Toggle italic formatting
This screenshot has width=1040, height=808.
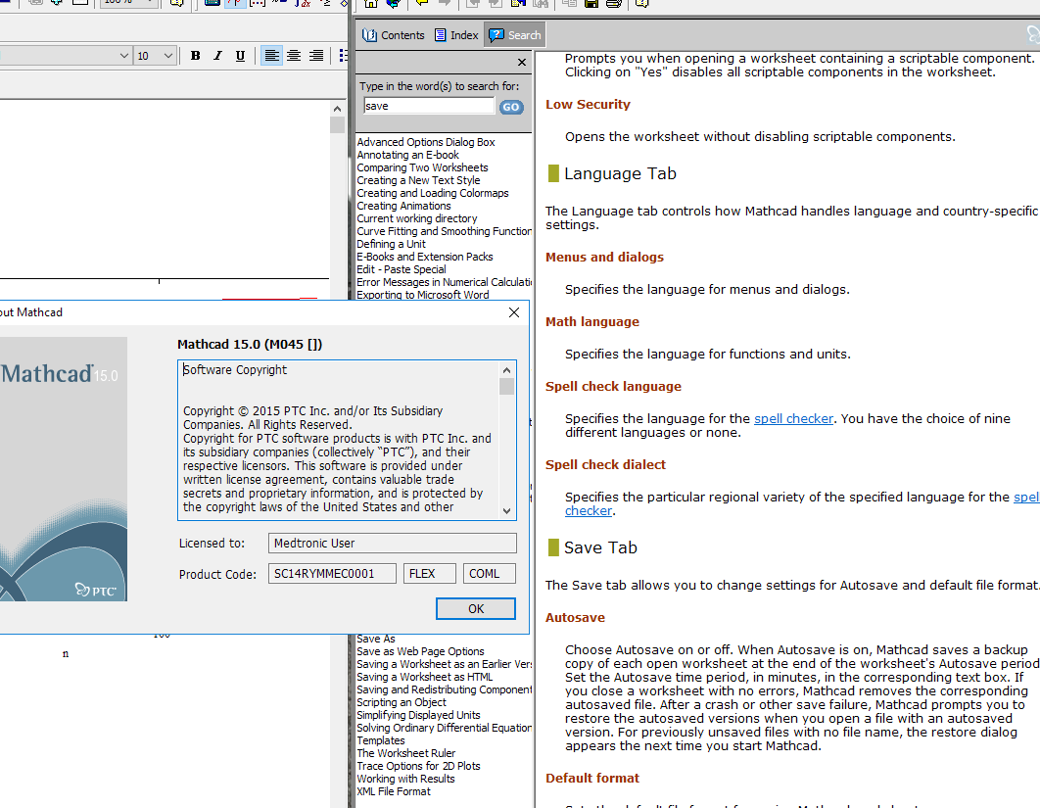click(x=217, y=56)
